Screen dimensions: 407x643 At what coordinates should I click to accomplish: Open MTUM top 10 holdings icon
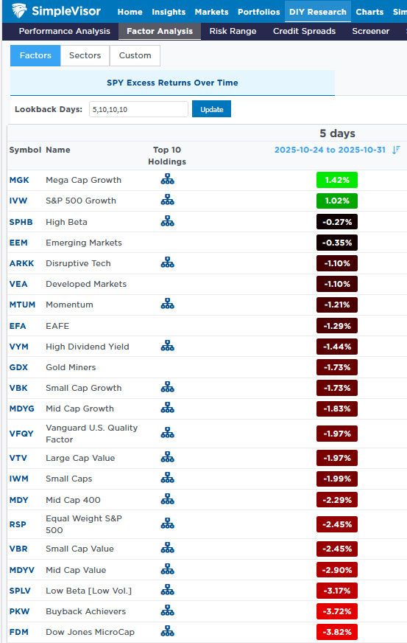[x=167, y=304]
